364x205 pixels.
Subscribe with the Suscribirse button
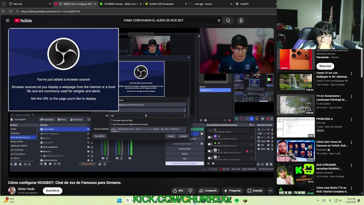pos(53,190)
